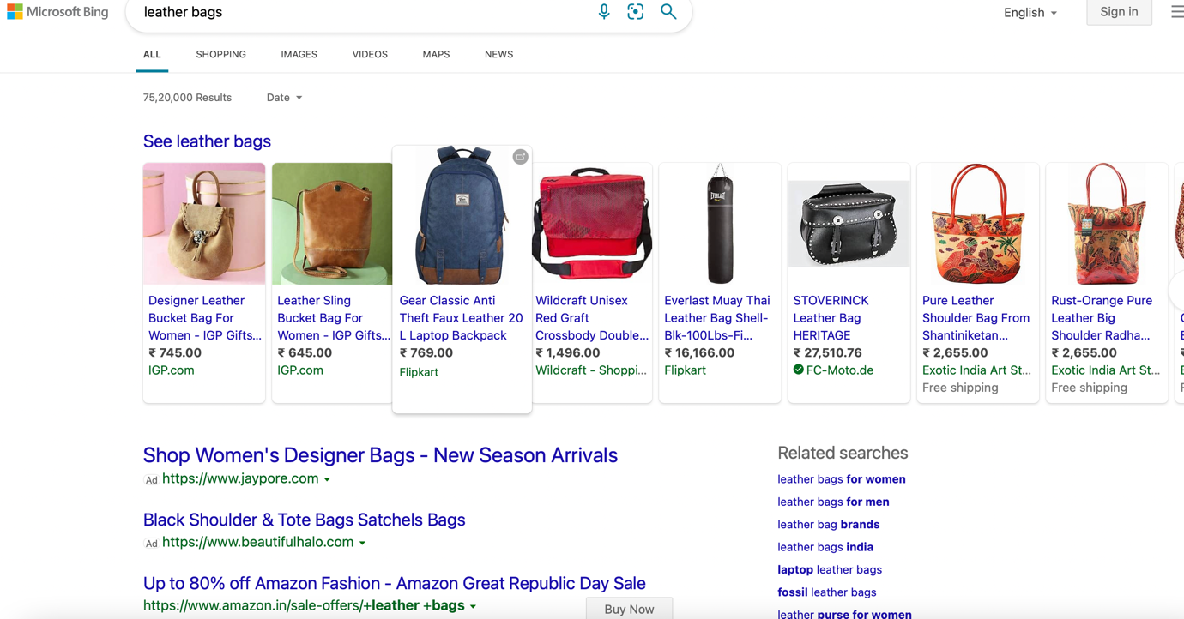1184x619 pixels.
Task: Switch to the IMAGES tab
Action: tap(299, 54)
